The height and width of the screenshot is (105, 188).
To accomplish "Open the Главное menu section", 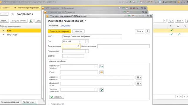I will (x=6, y=8).
